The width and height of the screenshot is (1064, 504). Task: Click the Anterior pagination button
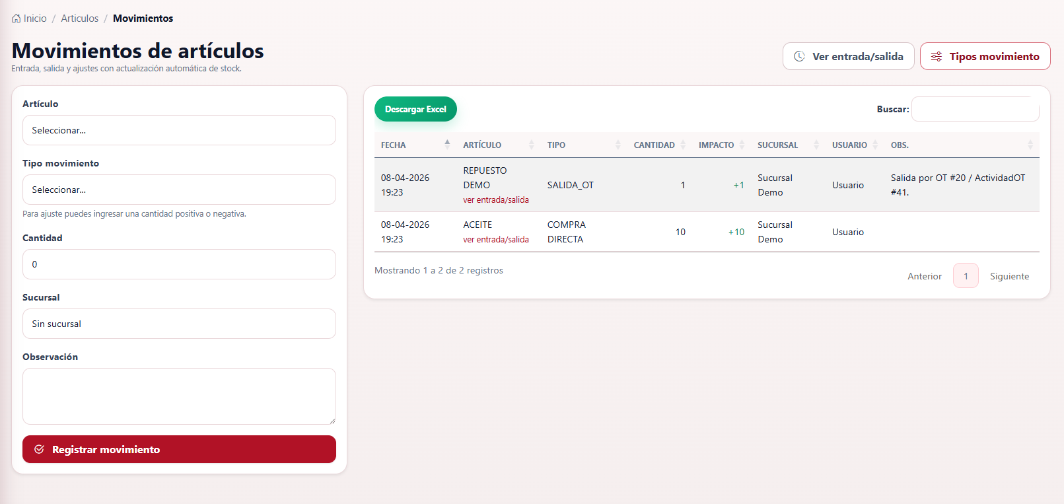point(925,276)
